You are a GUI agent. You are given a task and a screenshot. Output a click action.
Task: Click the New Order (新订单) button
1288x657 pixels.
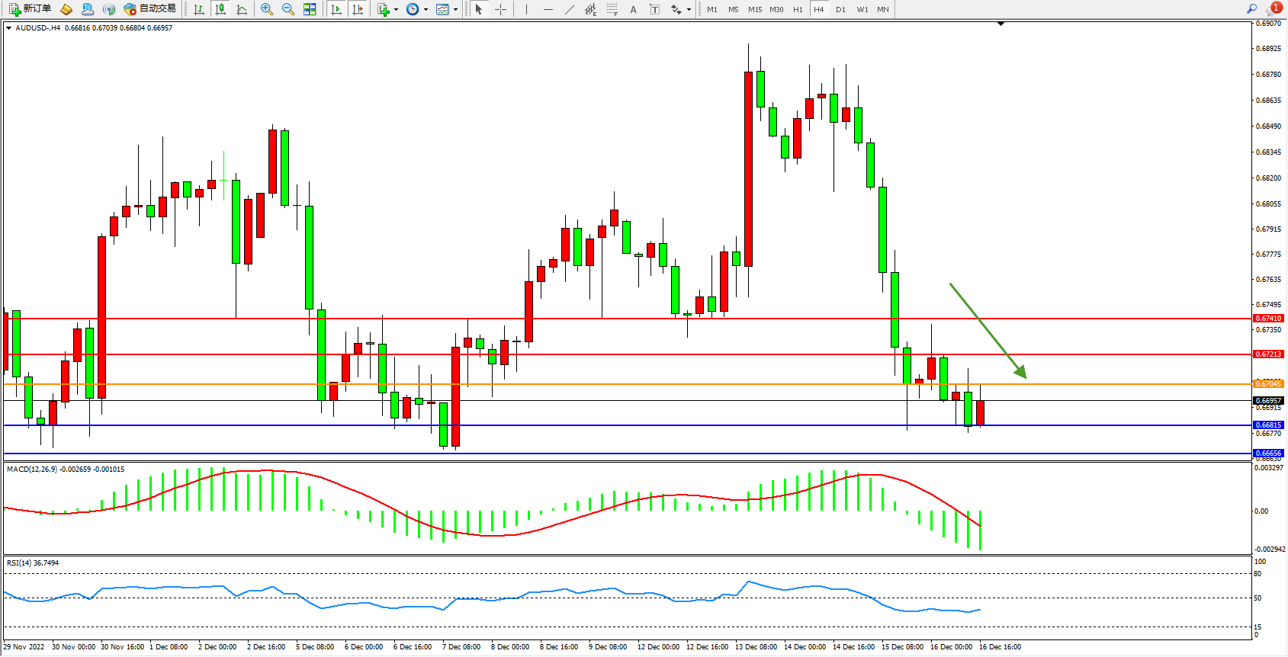(31, 9)
